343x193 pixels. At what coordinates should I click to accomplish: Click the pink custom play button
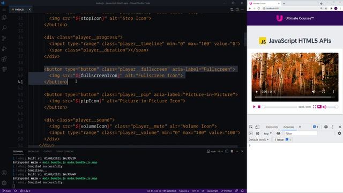pos(254,107)
